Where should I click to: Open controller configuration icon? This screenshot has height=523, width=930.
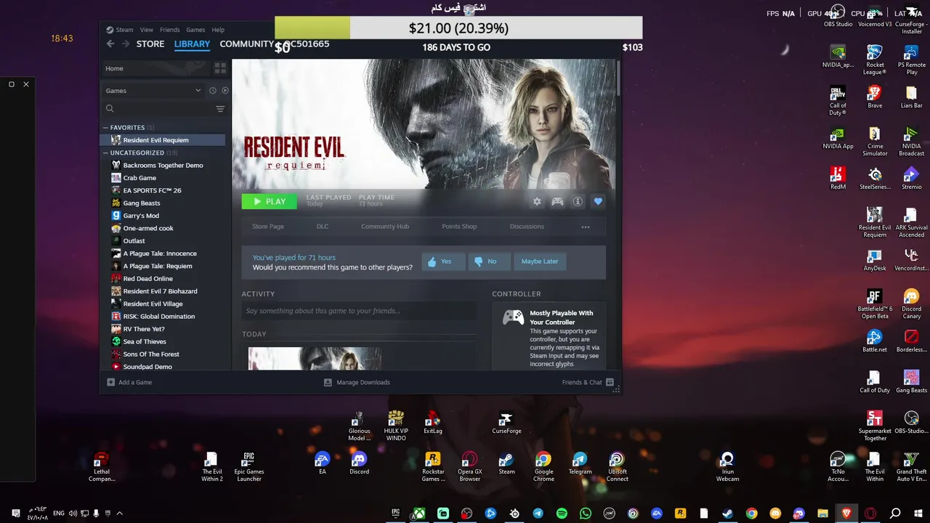pyautogui.click(x=557, y=202)
